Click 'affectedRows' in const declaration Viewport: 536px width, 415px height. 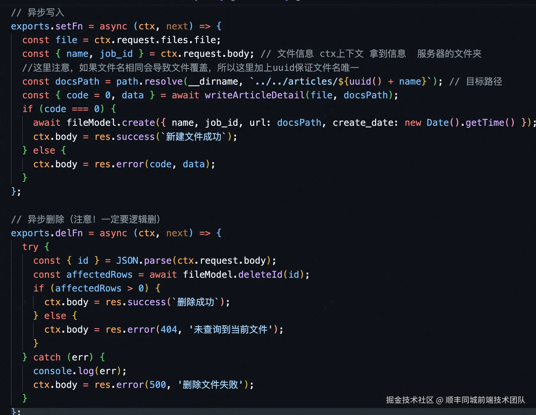coord(99,275)
